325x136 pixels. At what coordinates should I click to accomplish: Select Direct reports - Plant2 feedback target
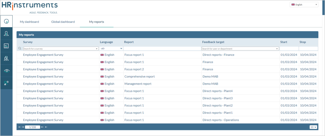coord(218,106)
